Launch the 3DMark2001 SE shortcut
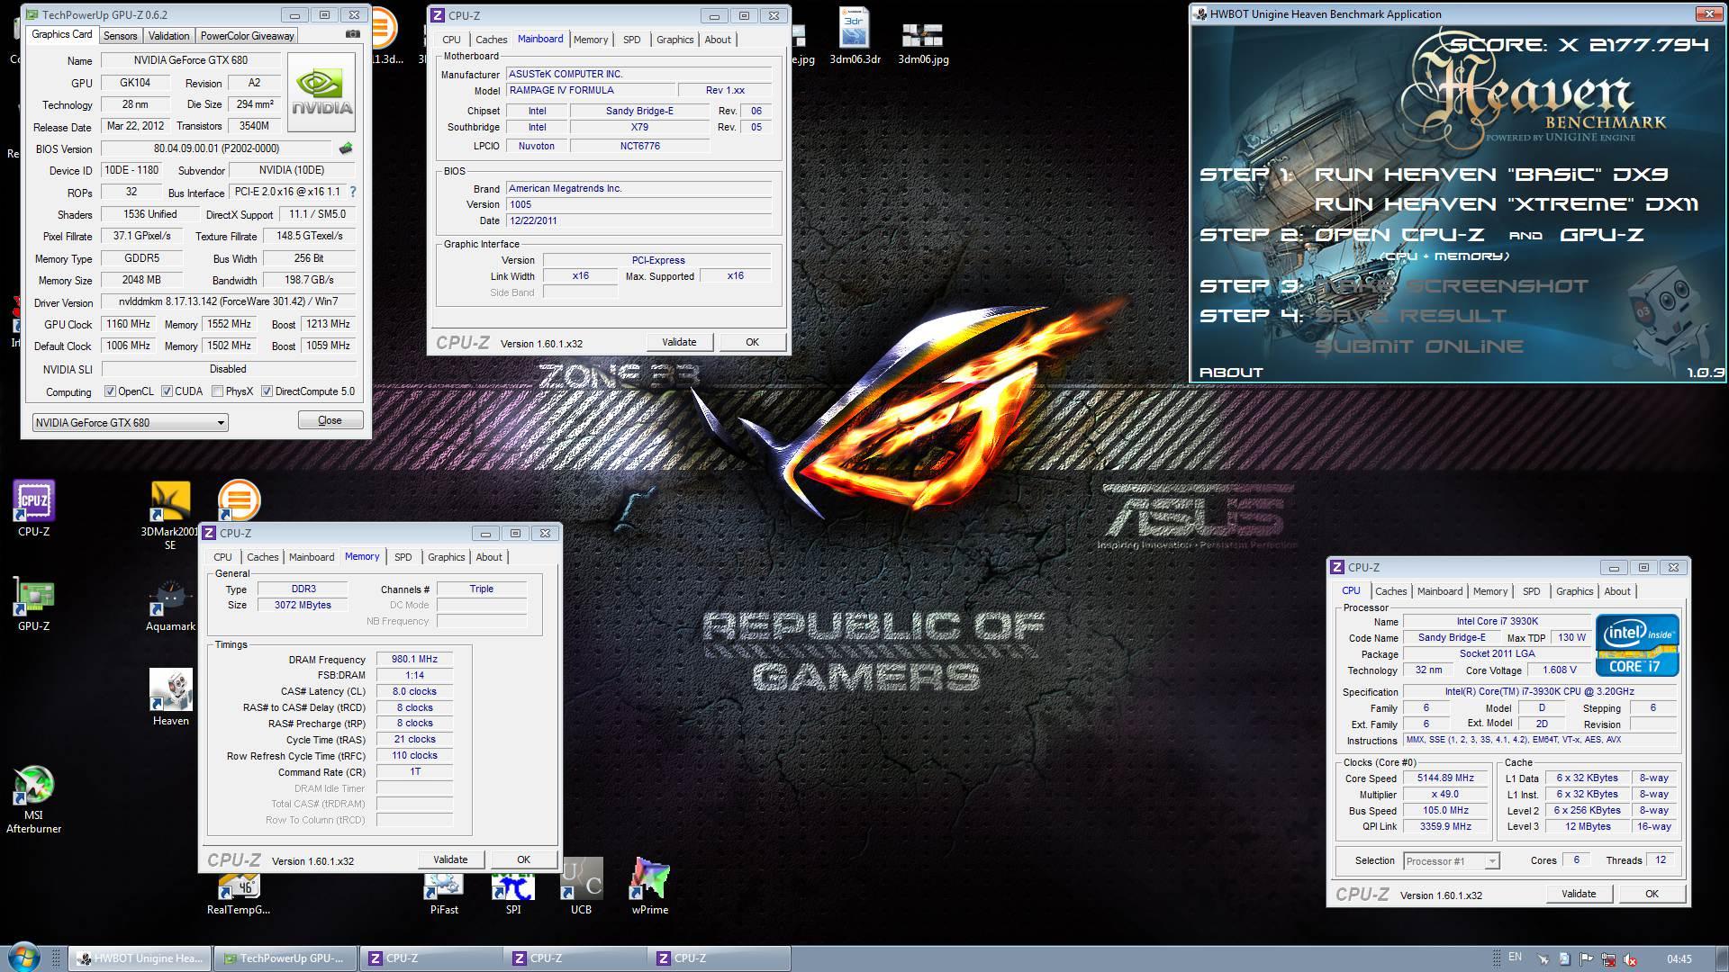Image resolution: width=1729 pixels, height=972 pixels. (x=170, y=515)
